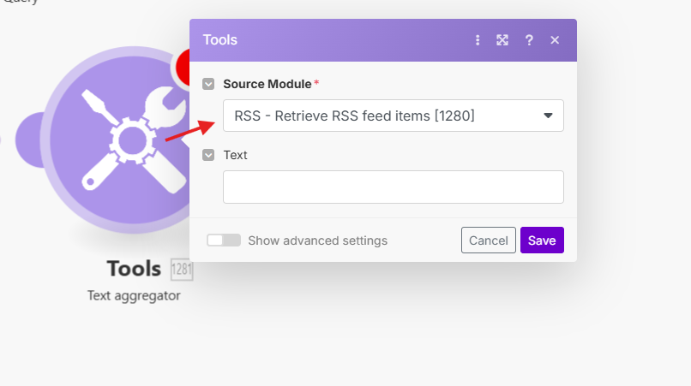Screen dimensions: 691x386
Task: Click the Cancel button
Action: (x=489, y=241)
